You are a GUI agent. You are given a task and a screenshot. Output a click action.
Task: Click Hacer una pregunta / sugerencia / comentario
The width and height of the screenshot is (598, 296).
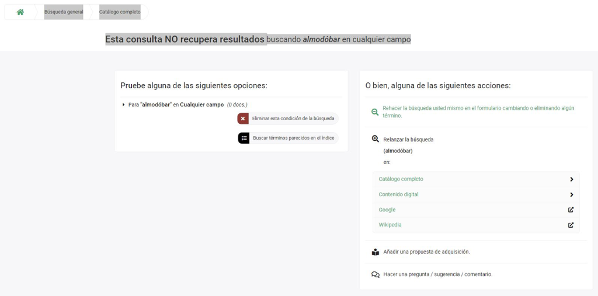pyautogui.click(x=437, y=274)
